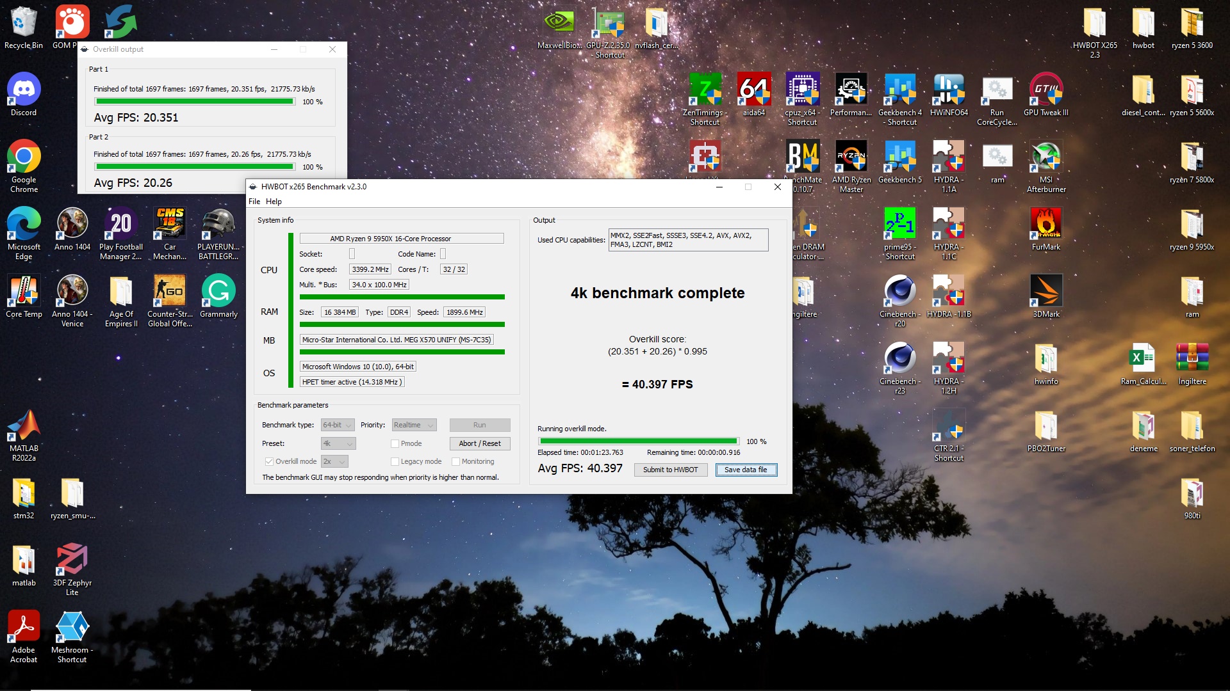Open HYDRA - 1.2H shortcut

tap(949, 368)
